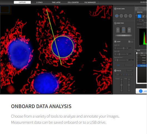This screenshot has width=147, height=134.
Task: Select the blue line measurement tool
Action: pos(139,16)
